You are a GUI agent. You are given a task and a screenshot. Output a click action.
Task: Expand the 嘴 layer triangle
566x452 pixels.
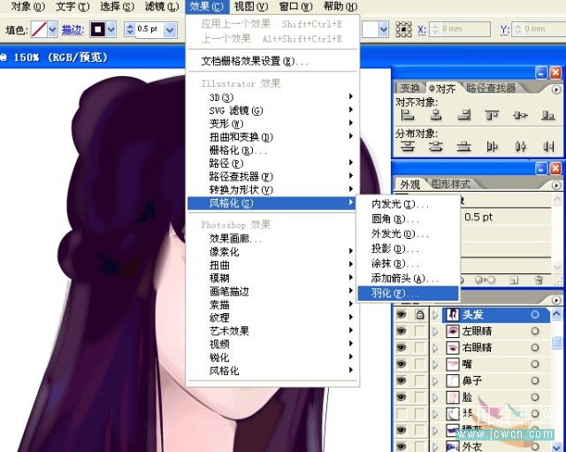[435, 364]
